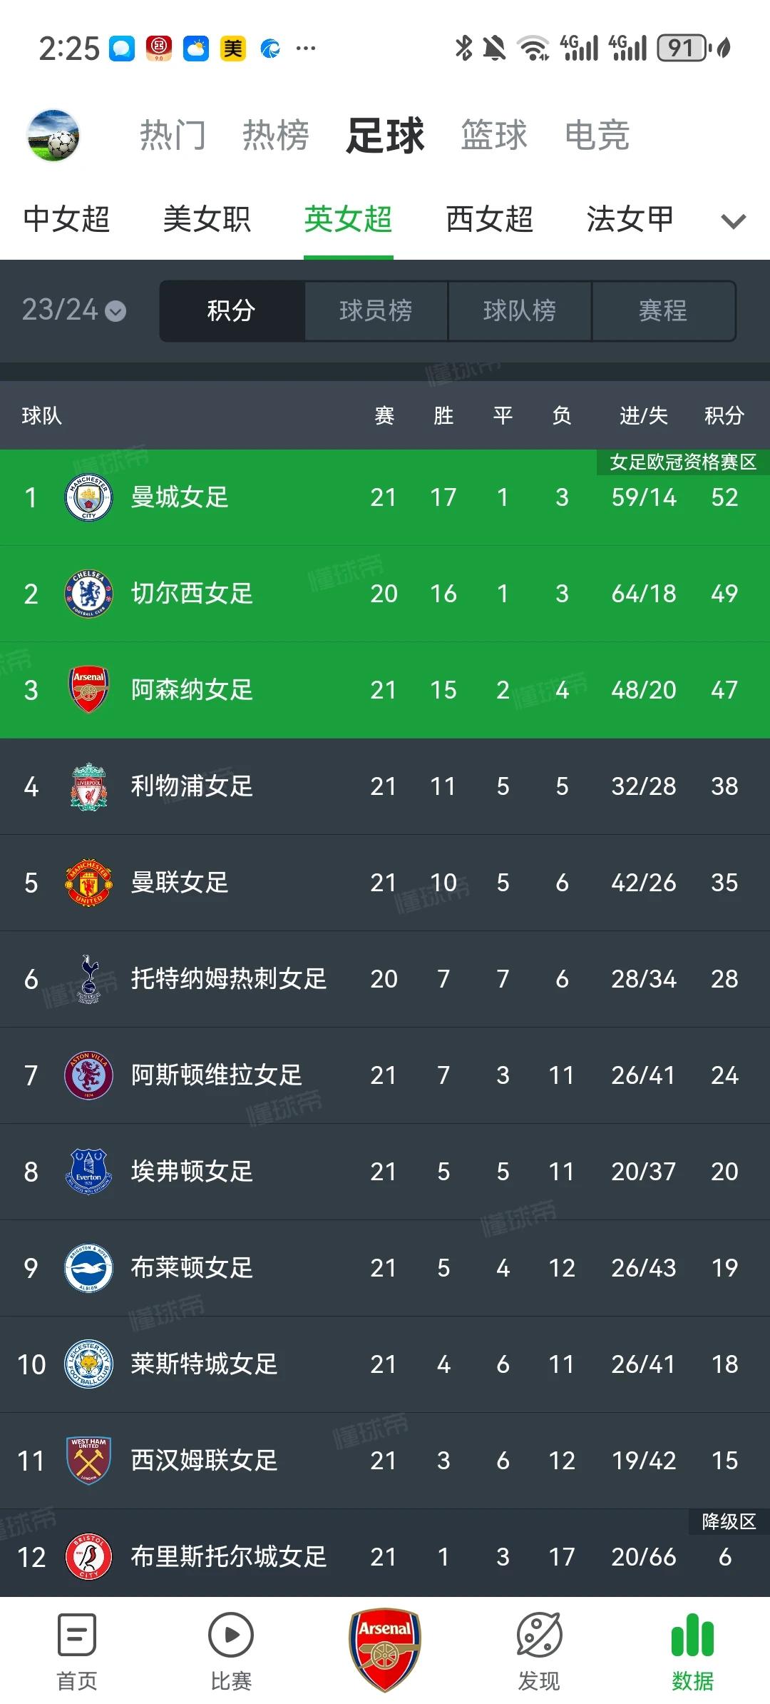770x1704 pixels.
Task: Tap the Everton club badge
Action: [x=88, y=1171]
